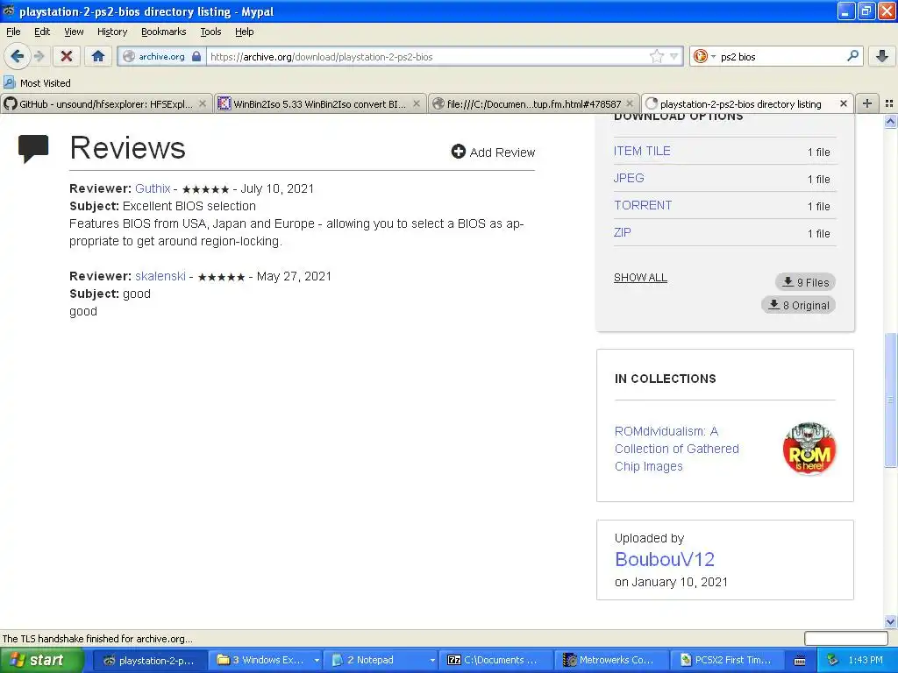Stop page loading with the red X
The image size is (898, 673).
click(x=67, y=56)
